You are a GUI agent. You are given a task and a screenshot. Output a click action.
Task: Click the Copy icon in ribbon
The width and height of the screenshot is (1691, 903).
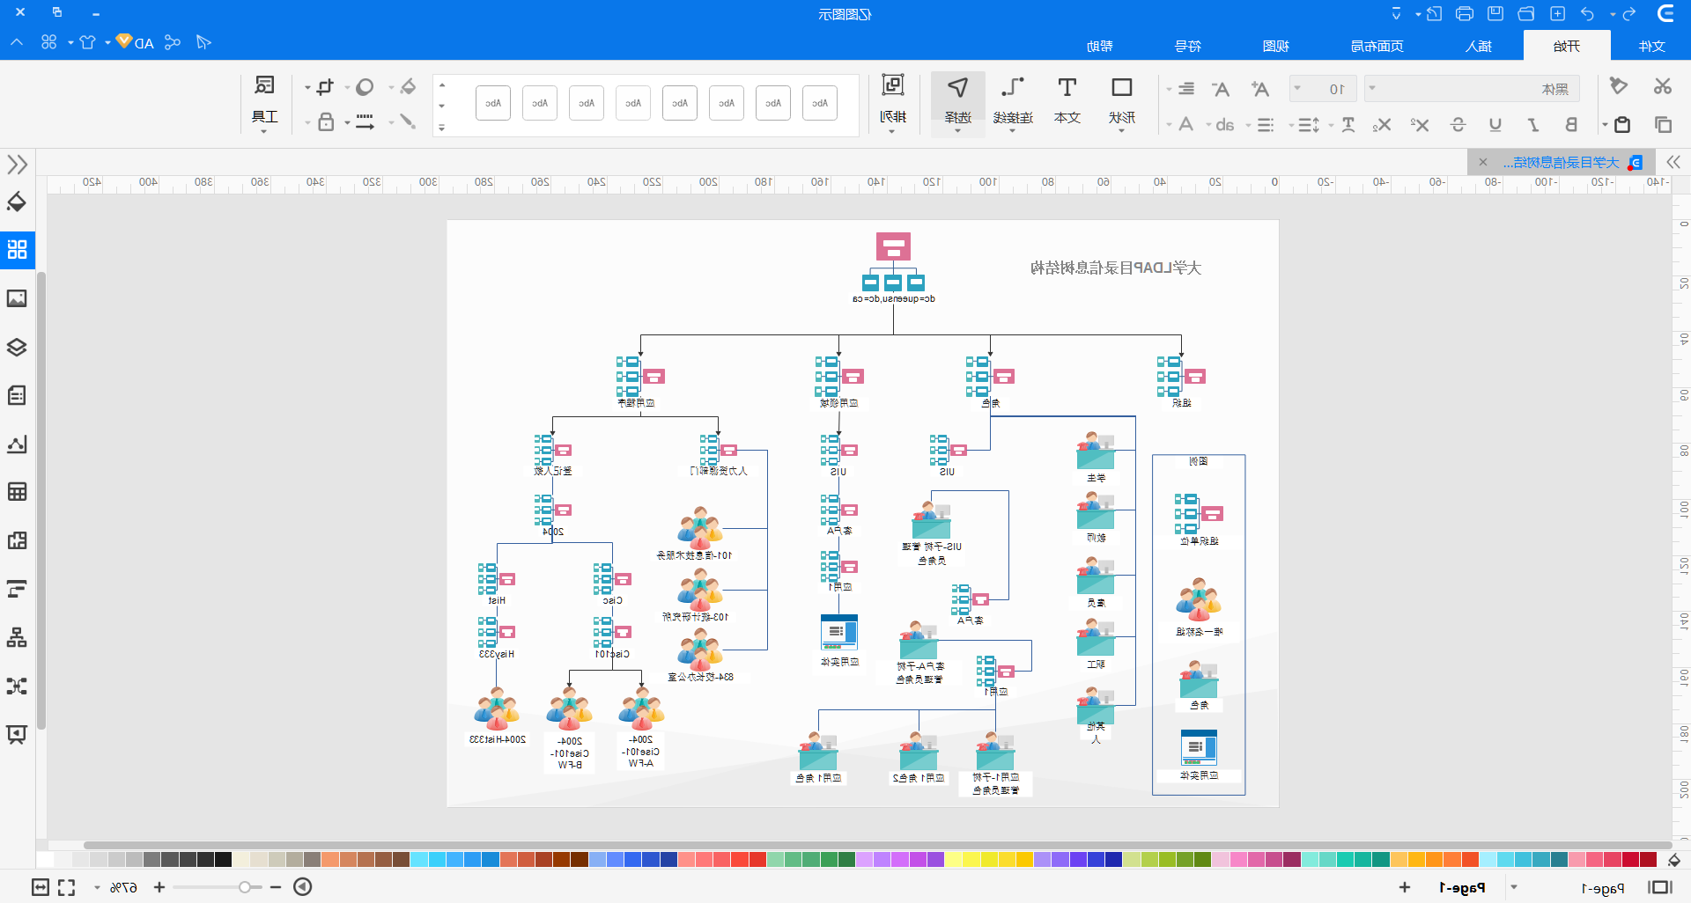pos(1663,125)
